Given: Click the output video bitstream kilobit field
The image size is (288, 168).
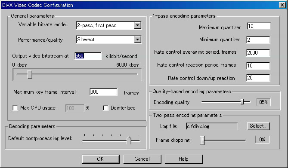Looking at the screenshot, I should (88, 56).
